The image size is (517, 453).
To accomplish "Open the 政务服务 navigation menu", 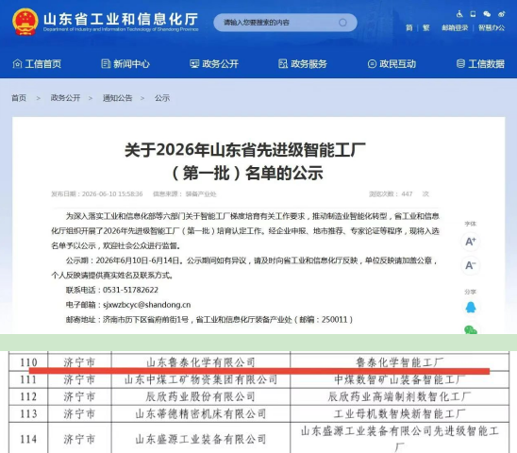I will pos(303,63).
